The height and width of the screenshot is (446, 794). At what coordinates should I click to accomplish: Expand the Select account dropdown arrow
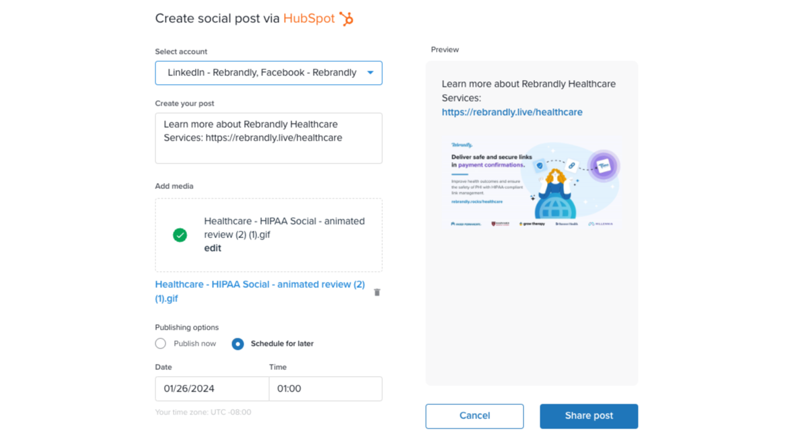click(370, 73)
